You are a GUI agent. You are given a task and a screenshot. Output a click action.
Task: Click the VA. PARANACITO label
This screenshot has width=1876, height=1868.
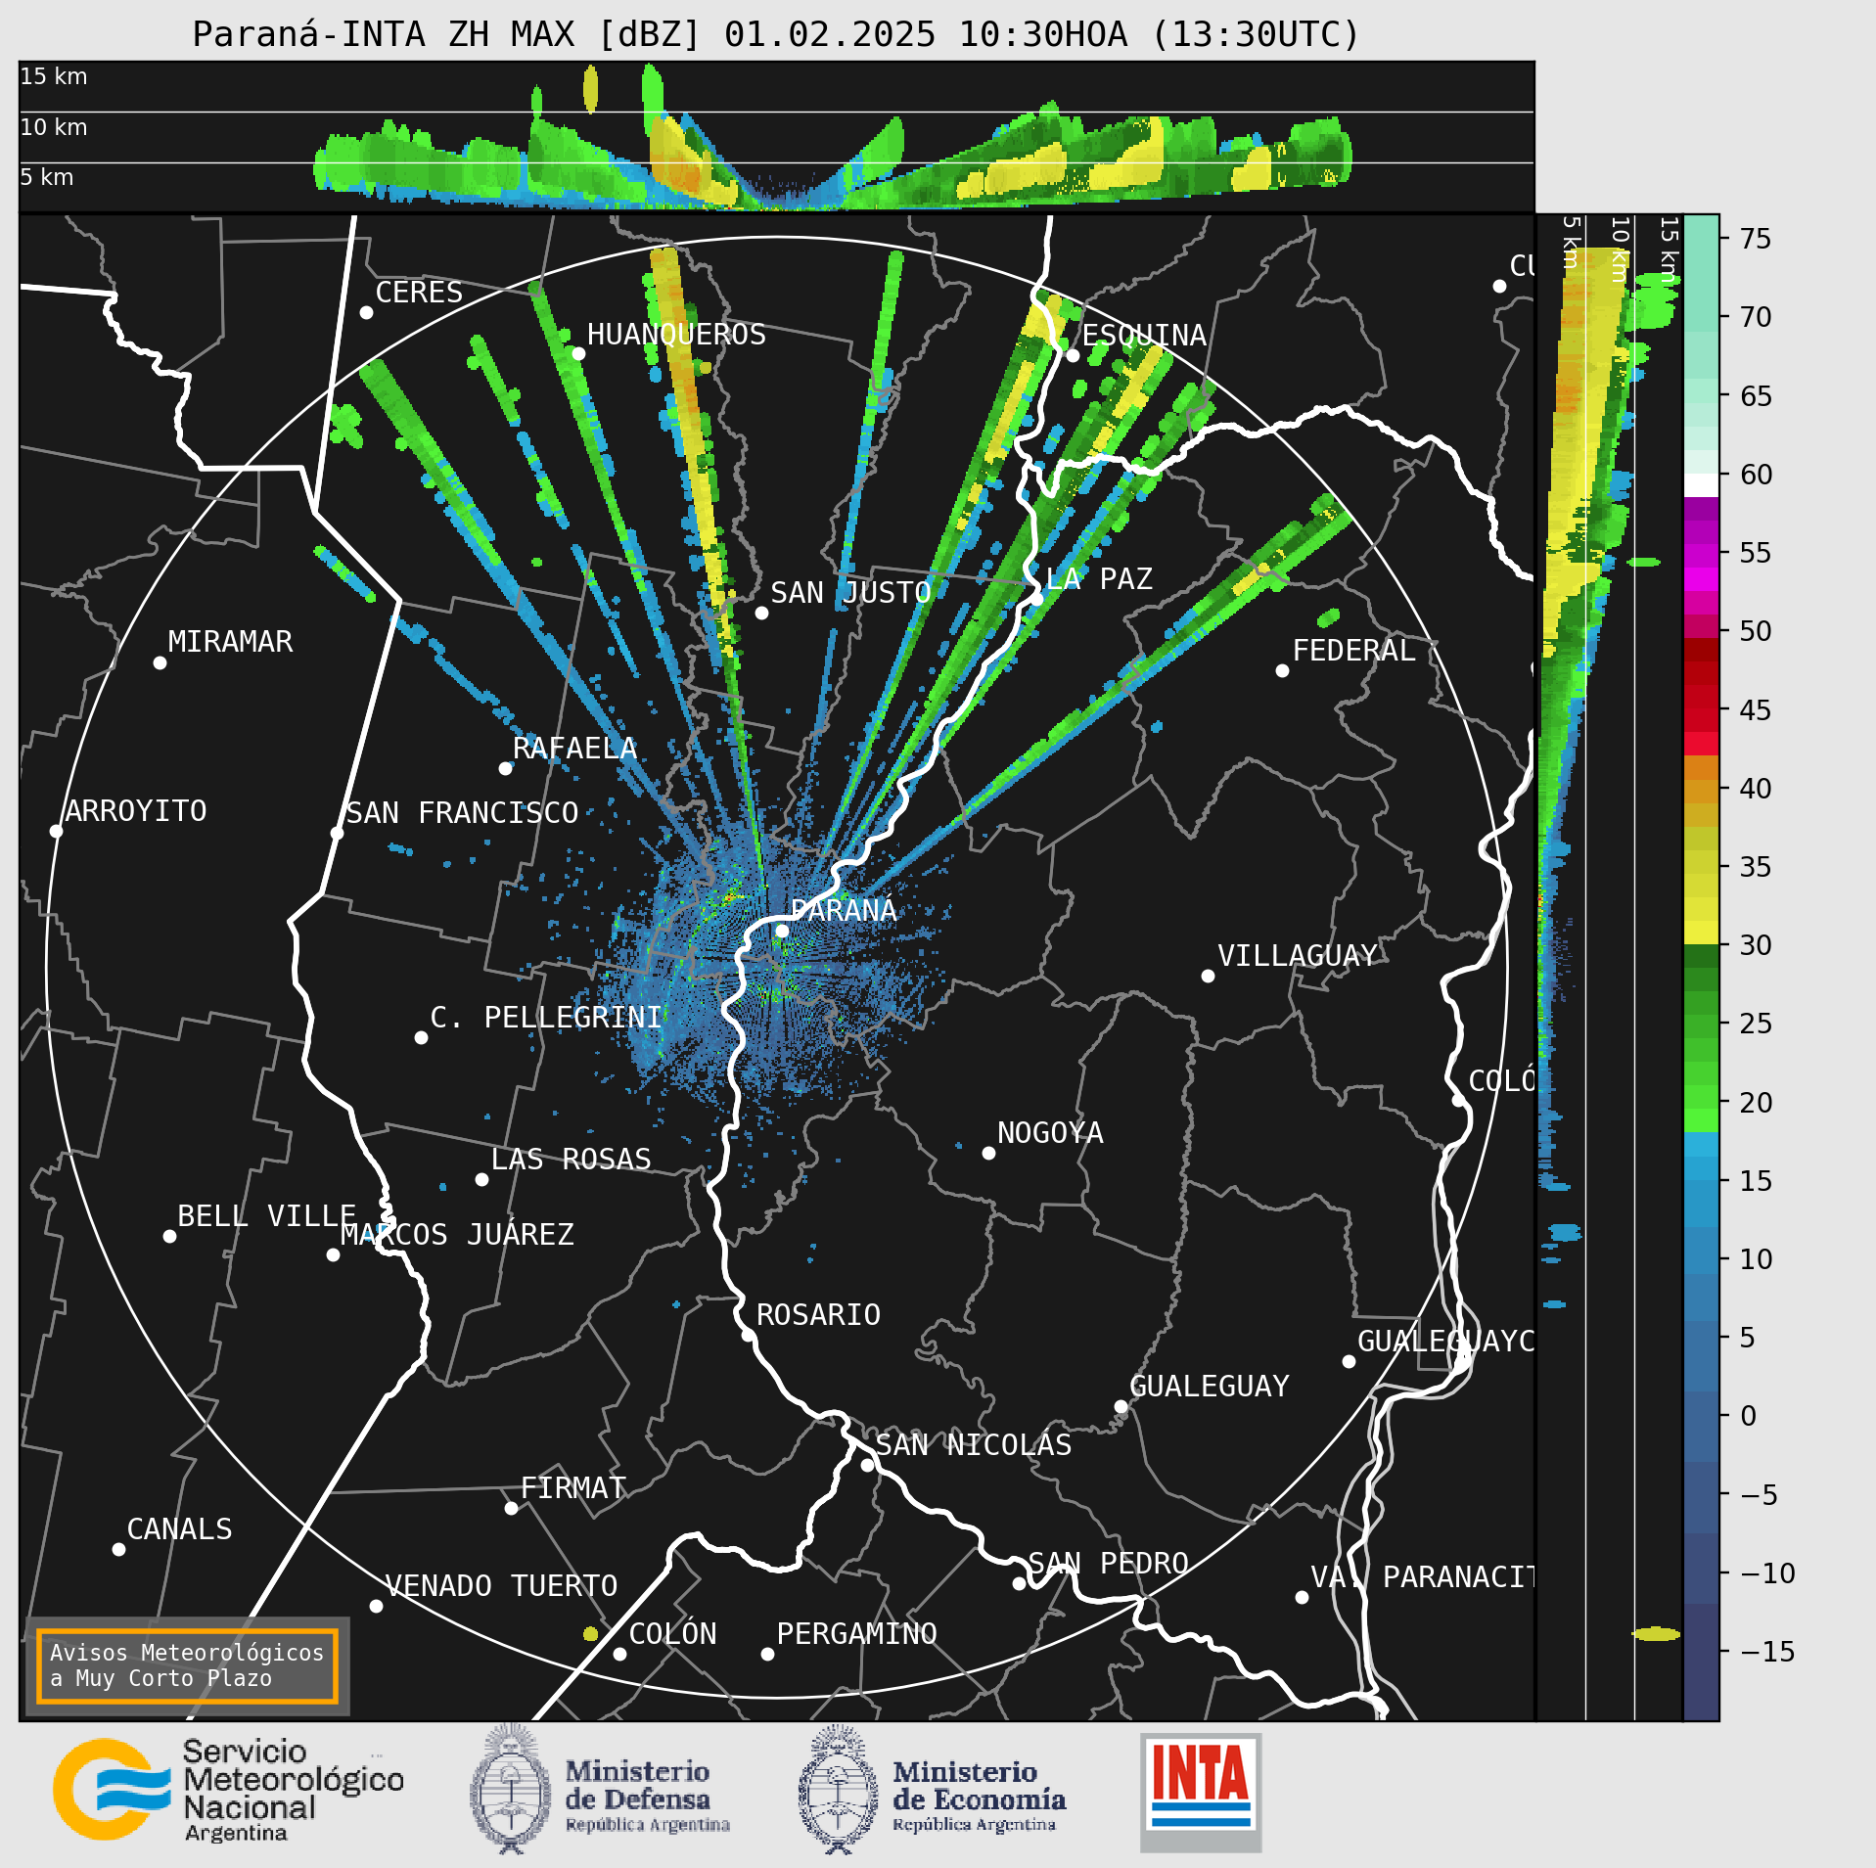pos(1422,1576)
